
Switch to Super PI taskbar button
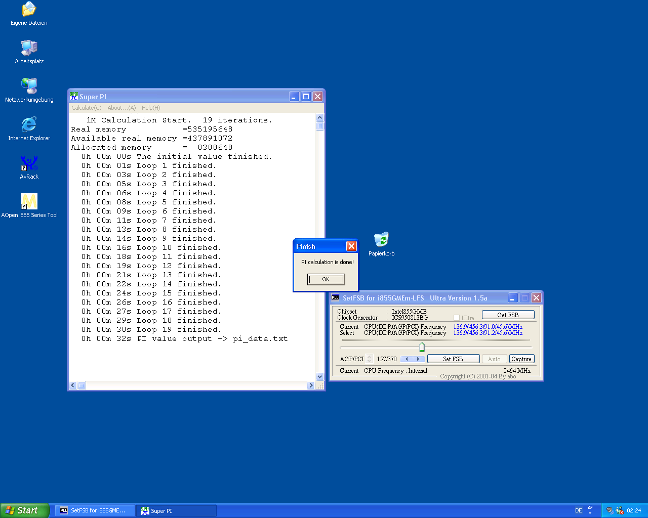tap(176, 511)
